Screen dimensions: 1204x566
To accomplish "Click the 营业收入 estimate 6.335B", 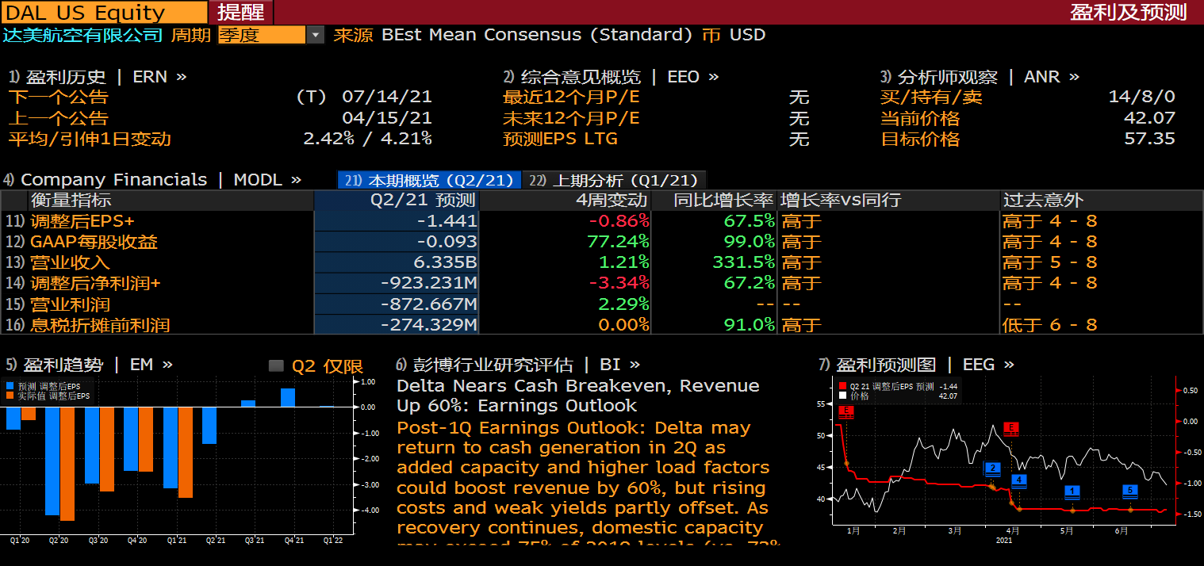I will coord(445,262).
